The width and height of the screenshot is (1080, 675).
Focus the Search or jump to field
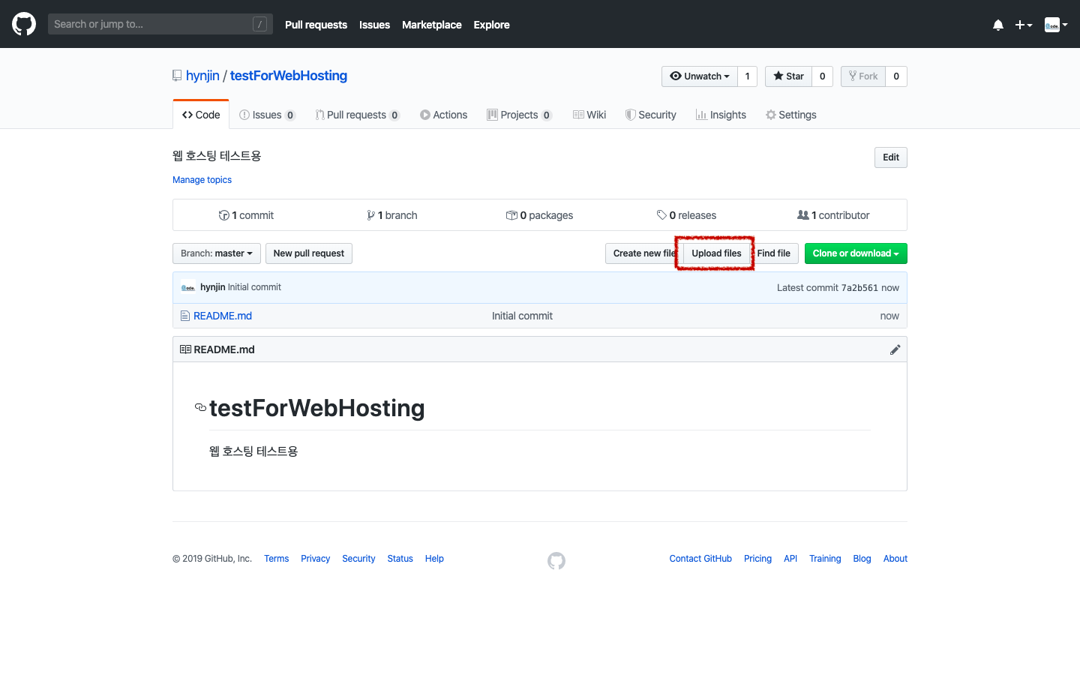(160, 24)
